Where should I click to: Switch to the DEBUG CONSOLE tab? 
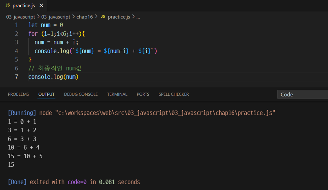[81, 94]
